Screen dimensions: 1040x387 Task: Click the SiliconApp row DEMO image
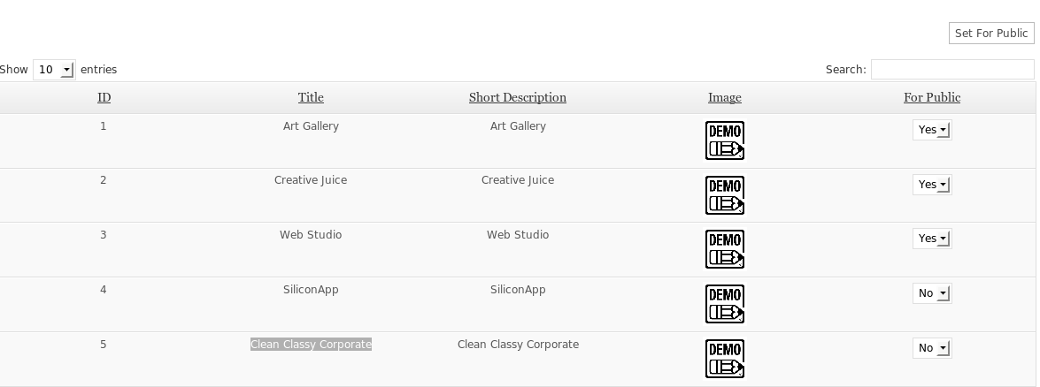click(x=724, y=305)
